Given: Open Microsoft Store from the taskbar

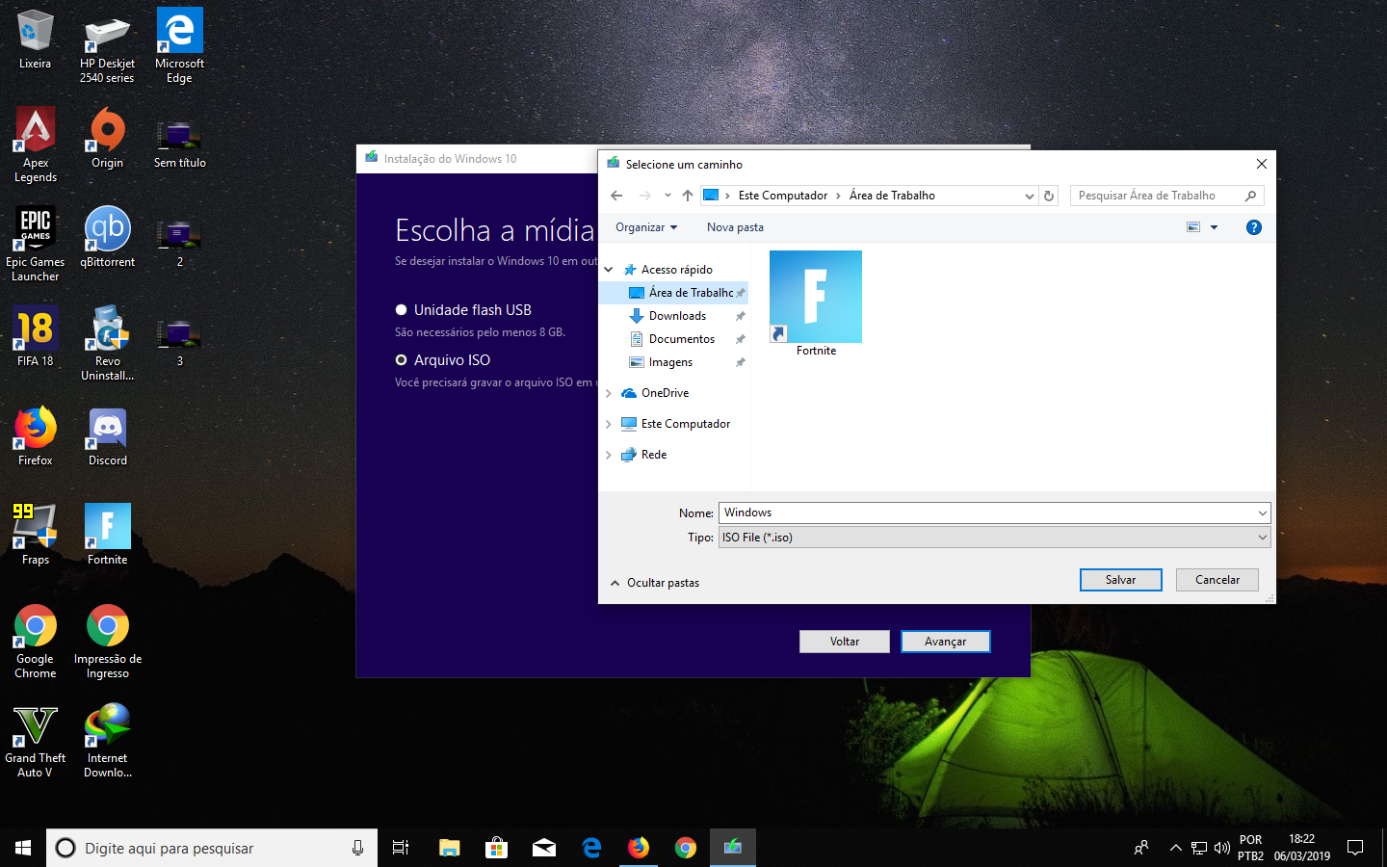Looking at the screenshot, I should (x=496, y=848).
